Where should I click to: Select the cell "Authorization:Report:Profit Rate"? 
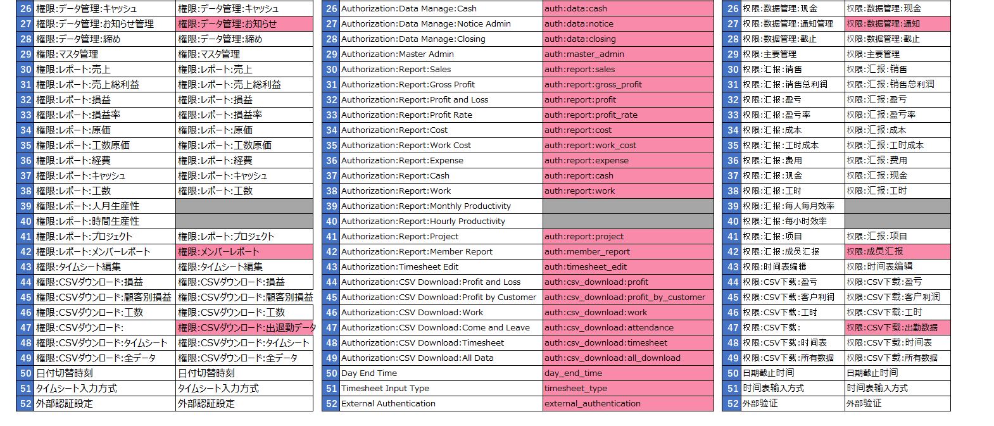point(441,115)
